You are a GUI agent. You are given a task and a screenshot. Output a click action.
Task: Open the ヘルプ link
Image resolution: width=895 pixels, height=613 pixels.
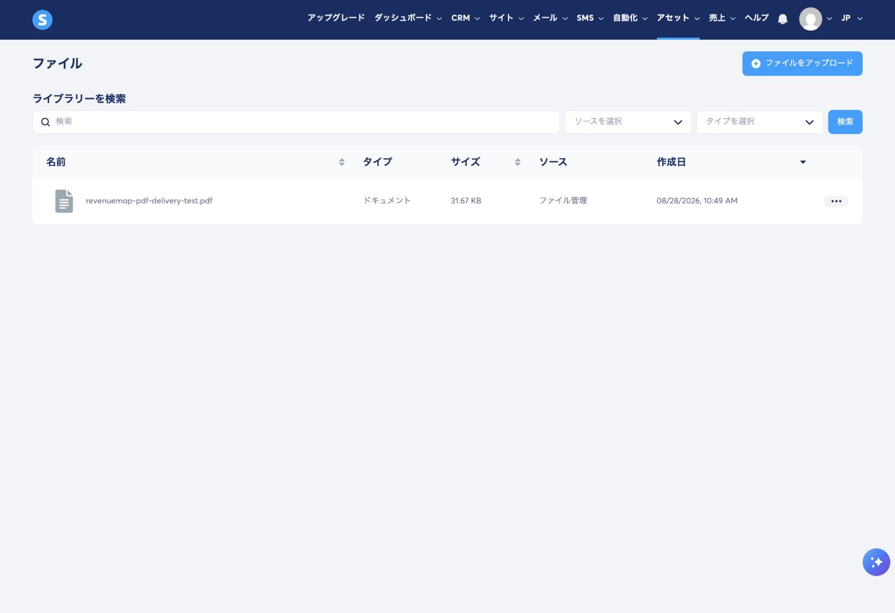click(756, 18)
